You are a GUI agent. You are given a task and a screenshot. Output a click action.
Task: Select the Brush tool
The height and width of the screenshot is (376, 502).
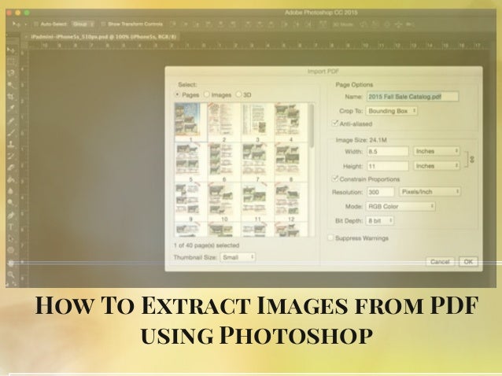[x=11, y=132]
